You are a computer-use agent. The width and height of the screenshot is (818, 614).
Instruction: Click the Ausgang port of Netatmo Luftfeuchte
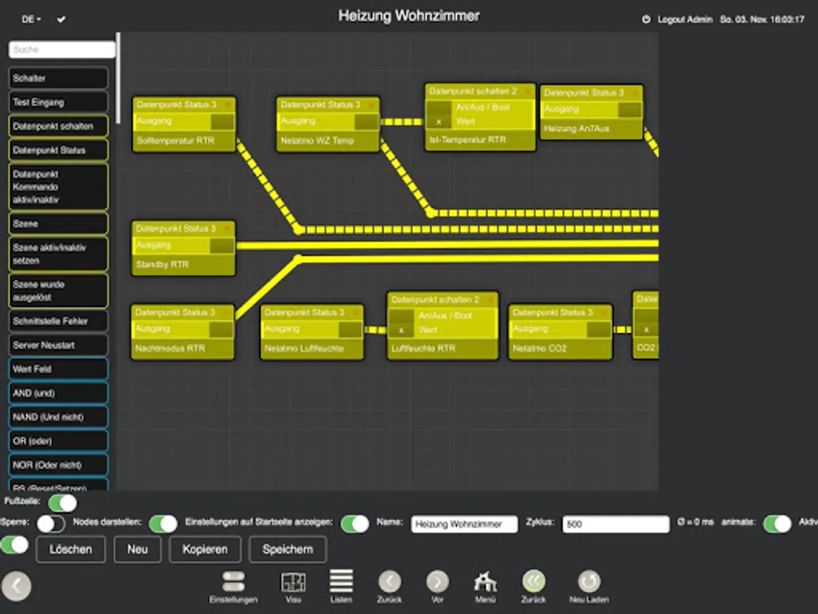[x=350, y=330]
